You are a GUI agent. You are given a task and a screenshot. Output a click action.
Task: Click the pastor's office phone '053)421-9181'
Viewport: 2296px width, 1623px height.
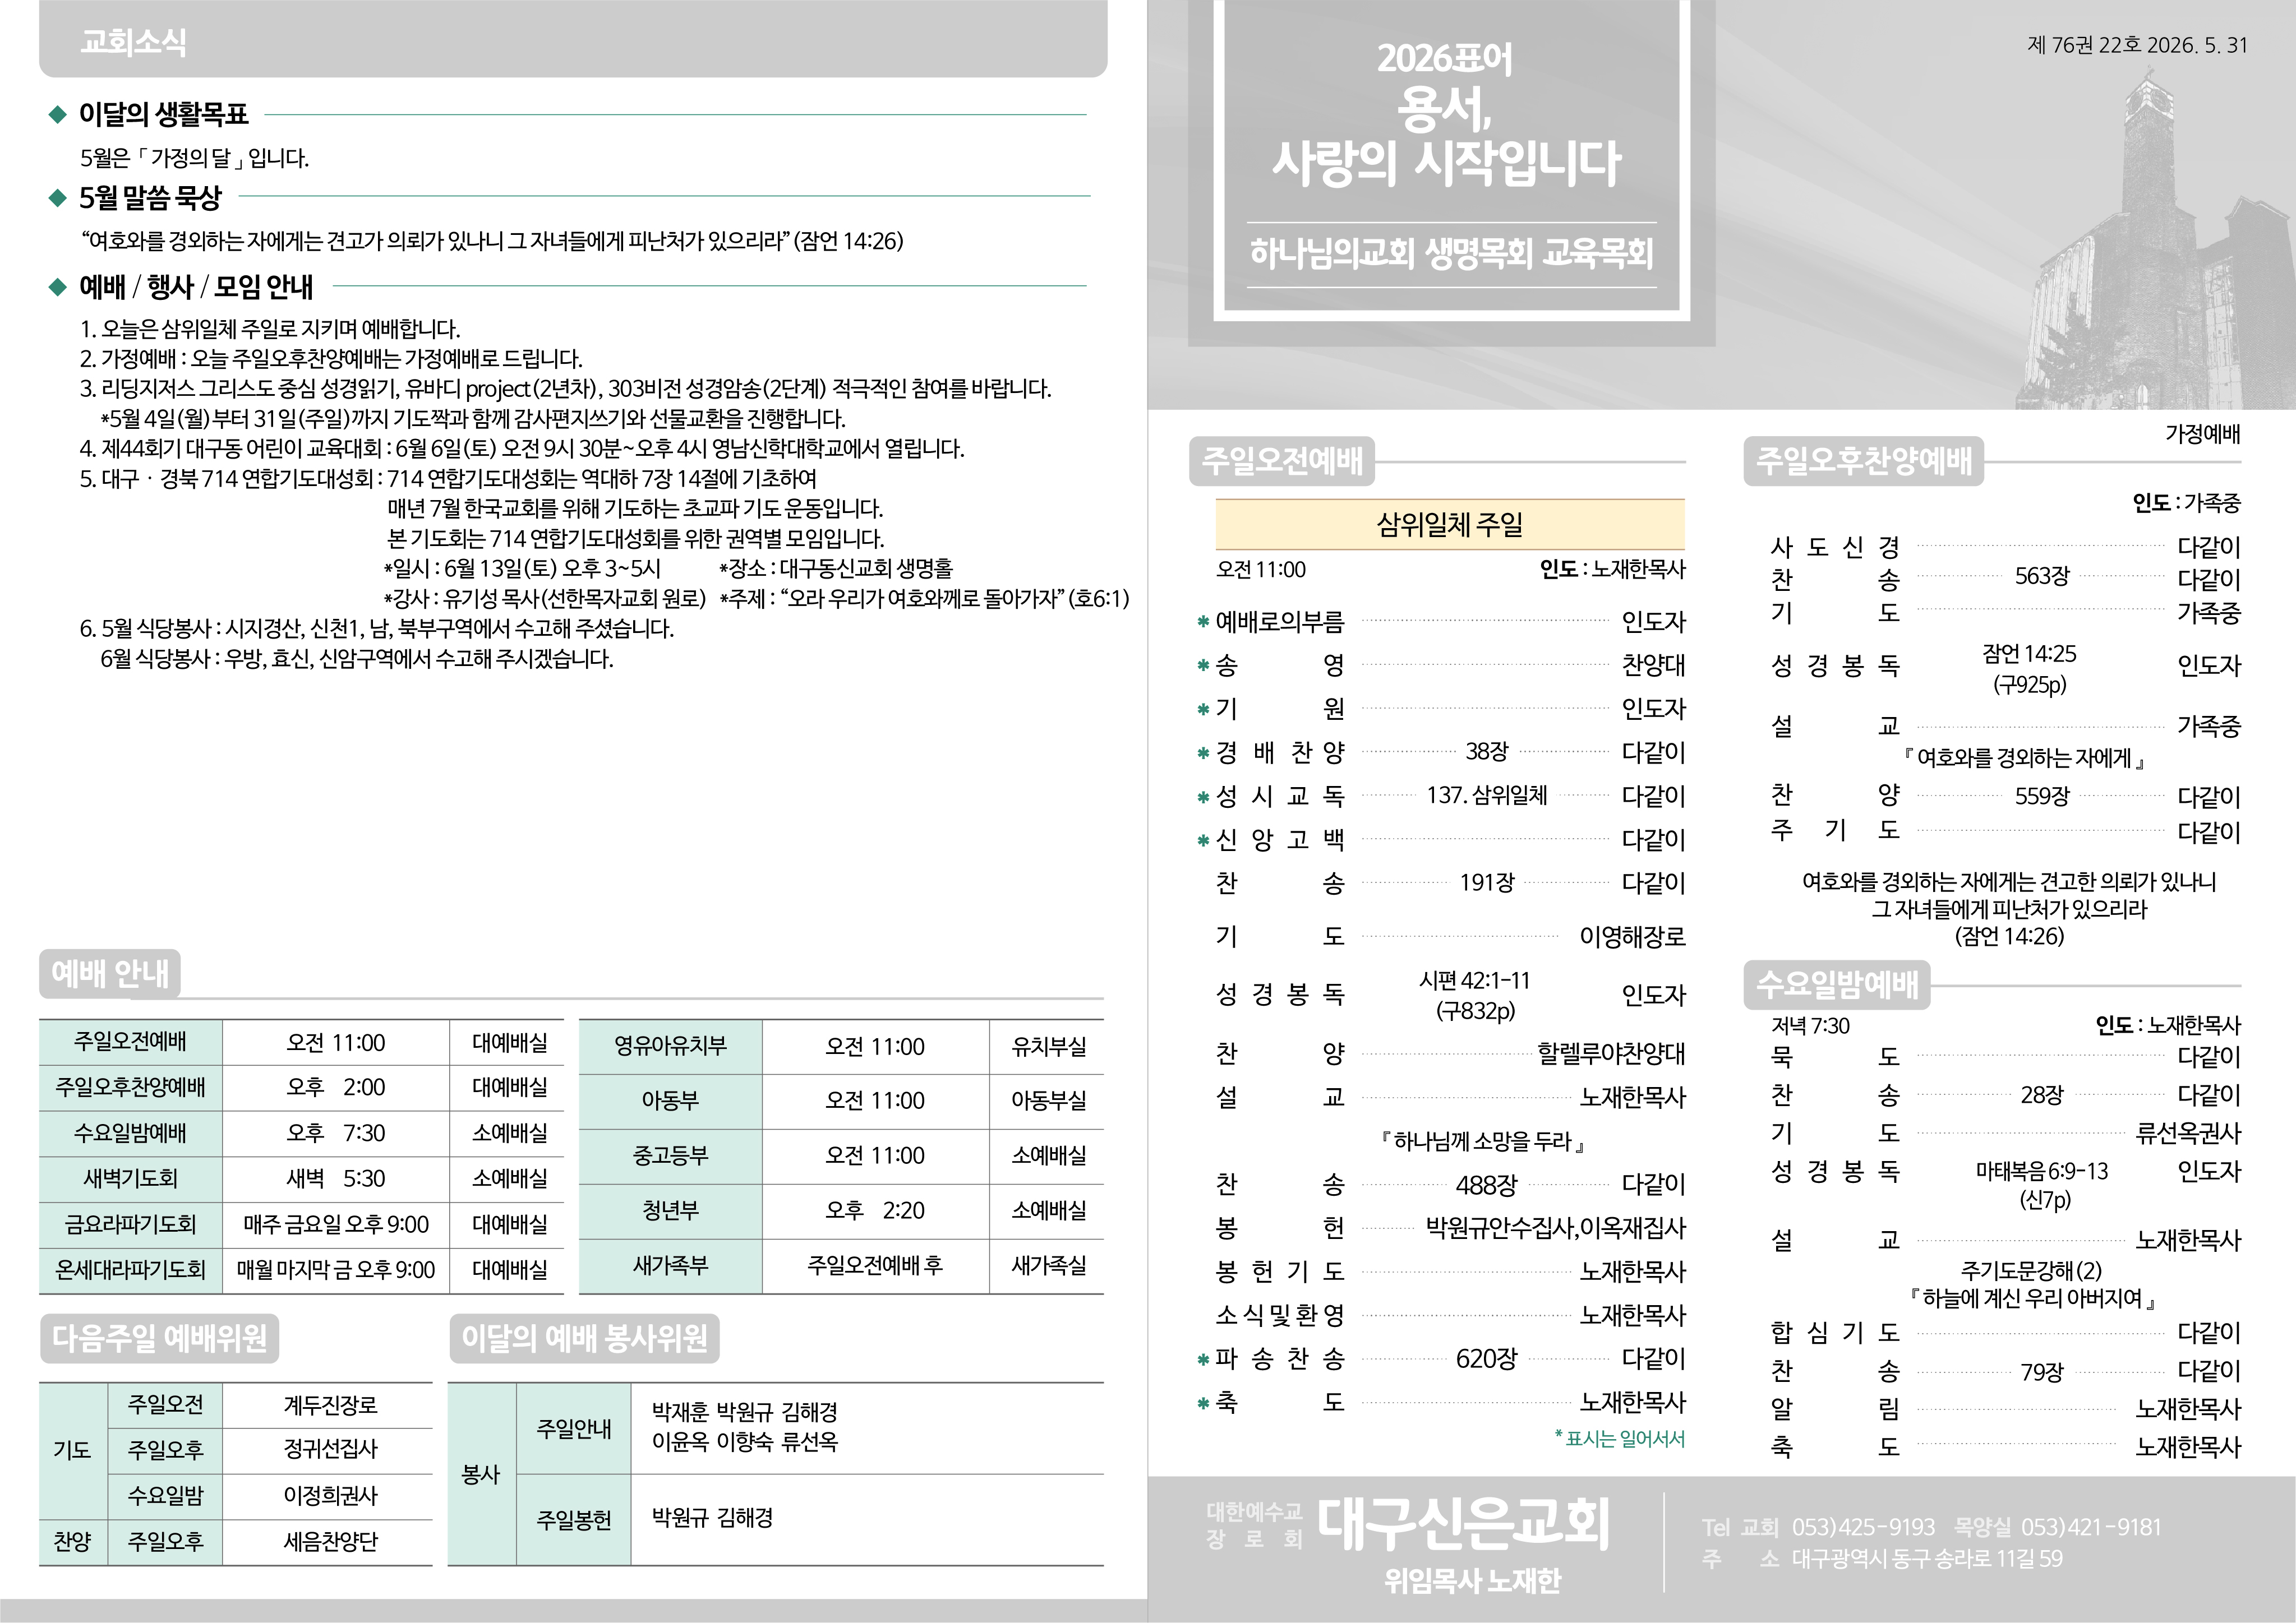click(x=2091, y=1527)
